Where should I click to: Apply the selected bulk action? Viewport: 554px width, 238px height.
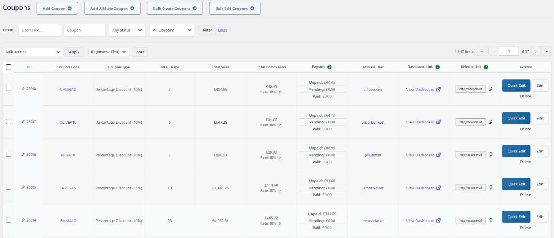tap(74, 52)
